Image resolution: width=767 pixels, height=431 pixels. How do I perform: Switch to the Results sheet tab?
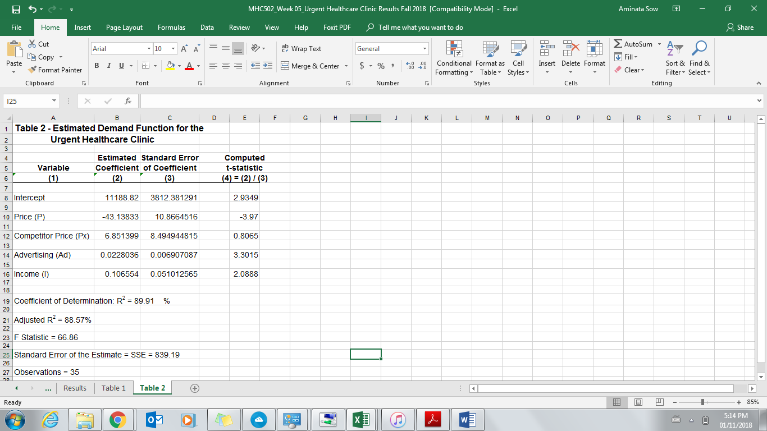click(75, 388)
